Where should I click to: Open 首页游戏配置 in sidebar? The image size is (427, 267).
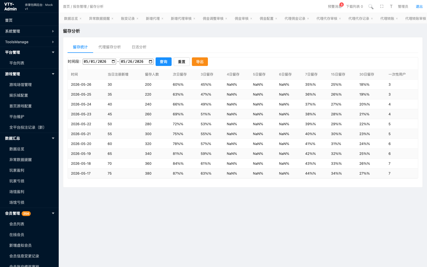(29, 106)
